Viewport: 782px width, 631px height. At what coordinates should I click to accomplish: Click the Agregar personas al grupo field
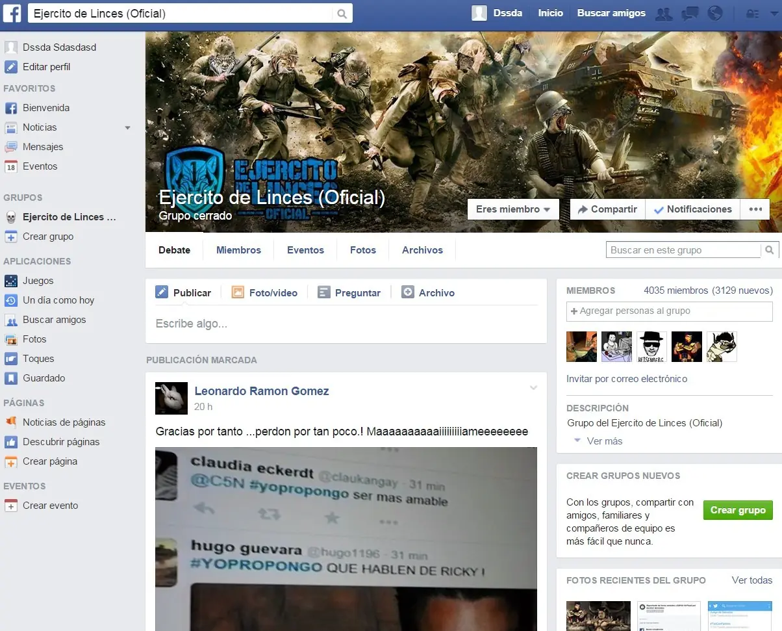click(x=670, y=311)
